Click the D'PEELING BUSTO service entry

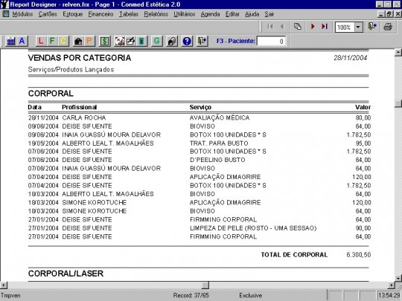[x=217, y=160]
